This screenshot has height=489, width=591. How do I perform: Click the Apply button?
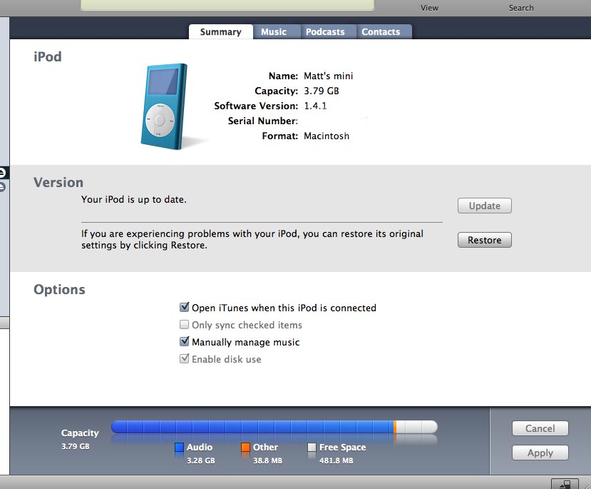[x=540, y=453]
